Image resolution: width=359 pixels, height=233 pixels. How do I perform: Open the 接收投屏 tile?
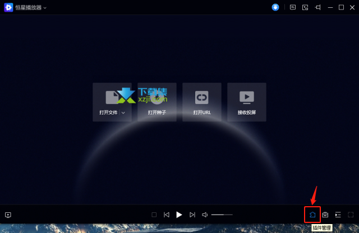click(247, 102)
